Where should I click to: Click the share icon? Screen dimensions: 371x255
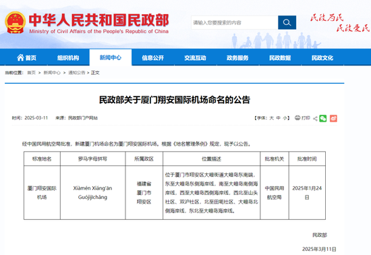point(315,119)
